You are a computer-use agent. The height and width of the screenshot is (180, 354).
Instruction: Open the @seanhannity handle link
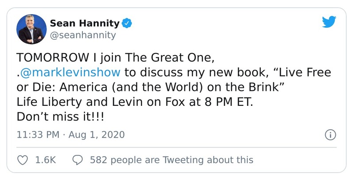click(83, 35)
